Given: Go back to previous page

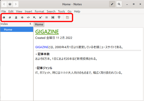Looking at the screenshot, I should [4, 4].
